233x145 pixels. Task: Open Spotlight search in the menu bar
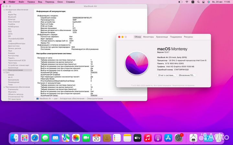coord(198,2)
